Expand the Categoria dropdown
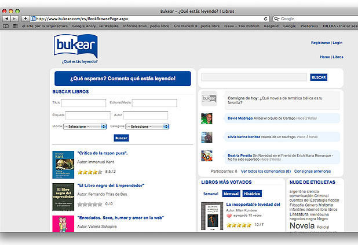Viewport: 358px width, 245px height. [147, 126]
